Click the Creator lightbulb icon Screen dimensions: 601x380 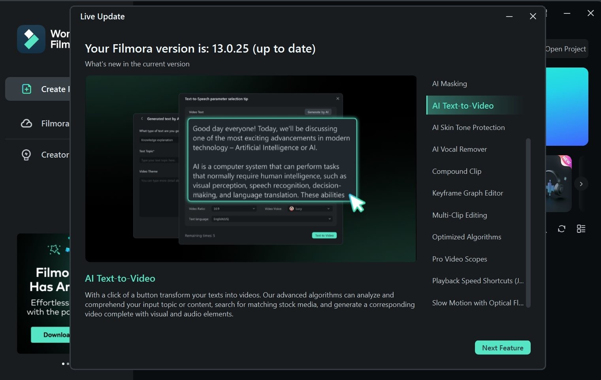26,154
